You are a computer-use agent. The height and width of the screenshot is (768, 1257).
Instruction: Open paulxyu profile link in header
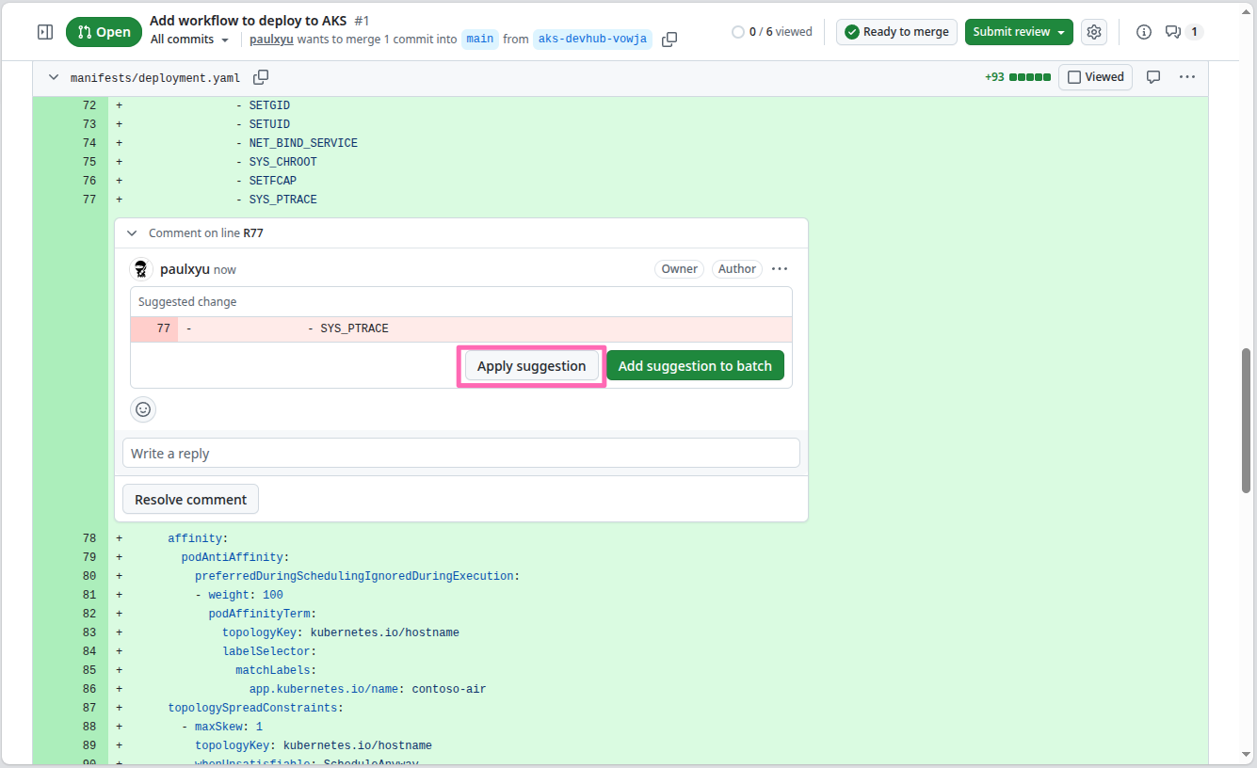(272, 40)
